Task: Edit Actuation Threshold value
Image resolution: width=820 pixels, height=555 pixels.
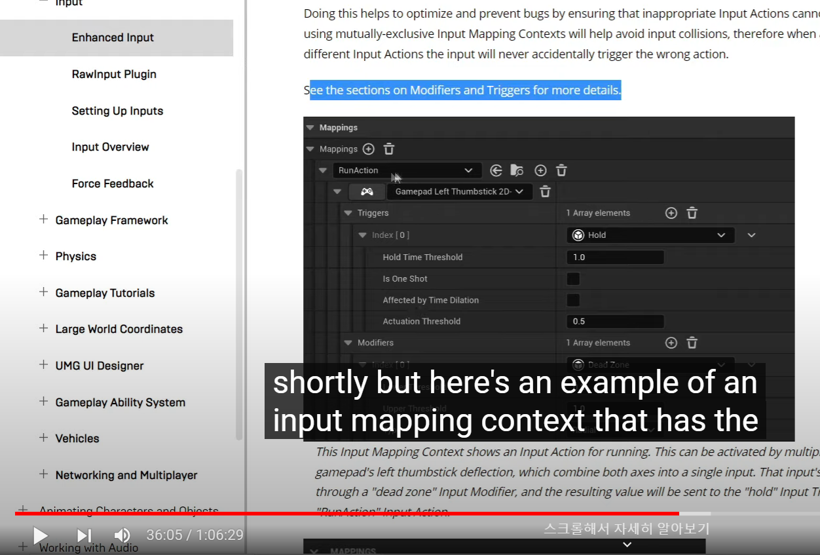Action: [615, 321]
